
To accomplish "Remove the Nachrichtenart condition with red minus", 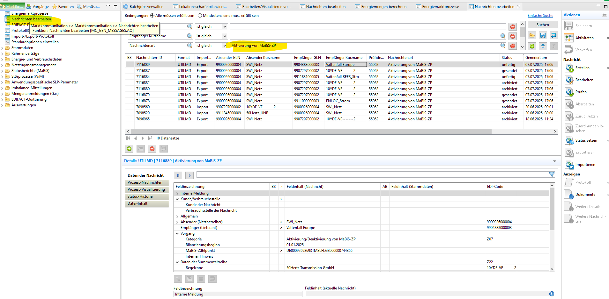I will 512,46.
